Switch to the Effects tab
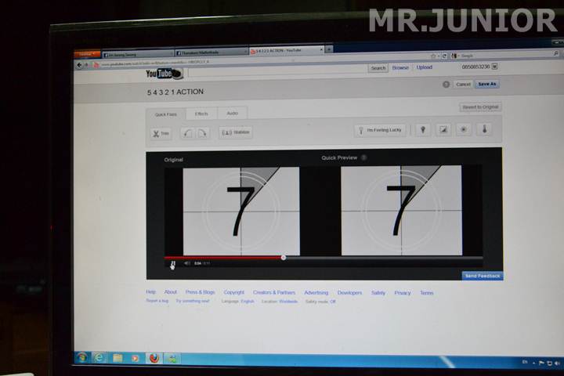564x376 pixels. pos(201,114)
